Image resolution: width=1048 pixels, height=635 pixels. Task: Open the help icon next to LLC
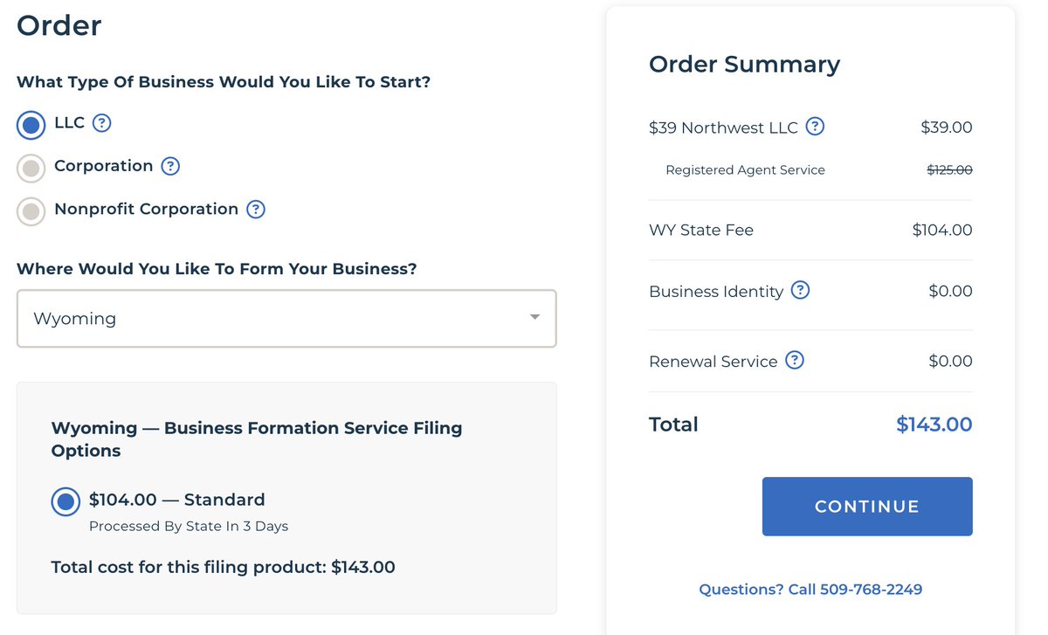click(102, 123)
